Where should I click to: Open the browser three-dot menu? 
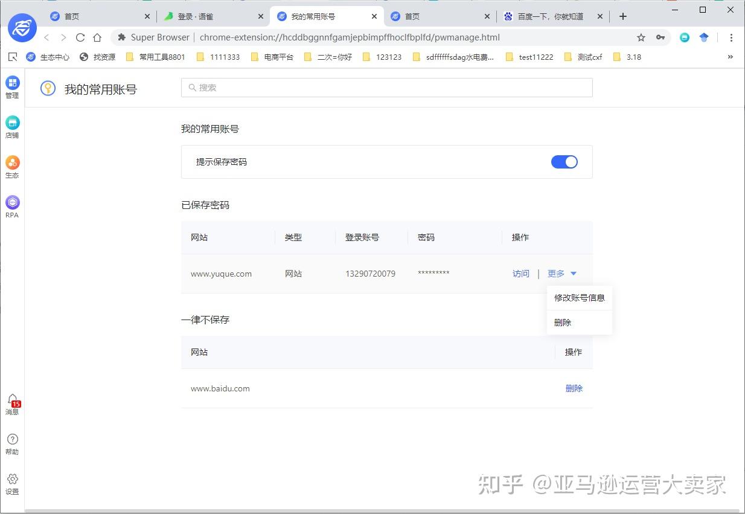731,37
